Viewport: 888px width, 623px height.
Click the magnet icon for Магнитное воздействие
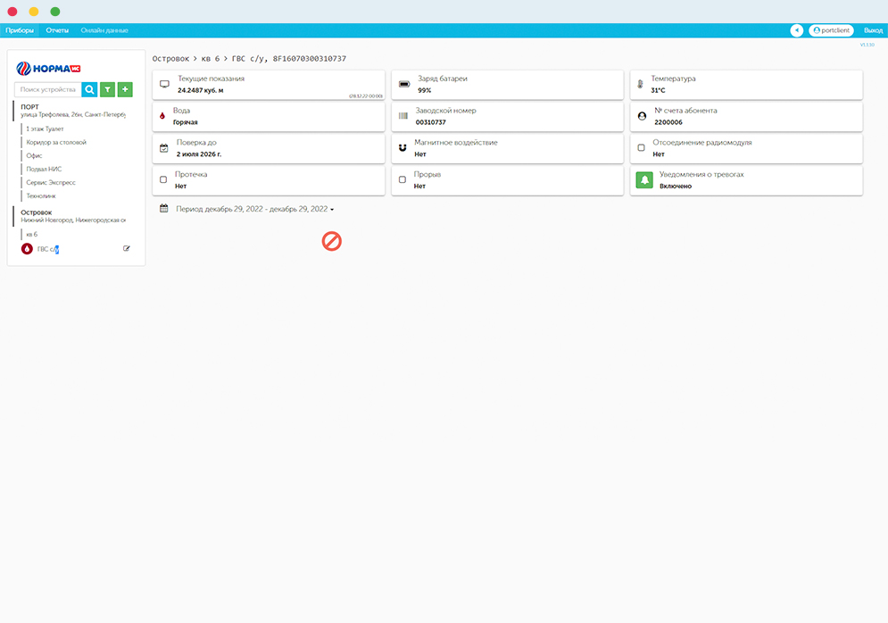click(x=402, y=148)
